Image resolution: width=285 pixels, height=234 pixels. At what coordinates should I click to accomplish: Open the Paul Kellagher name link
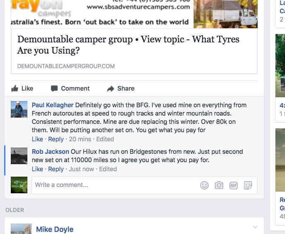(53, 105)
